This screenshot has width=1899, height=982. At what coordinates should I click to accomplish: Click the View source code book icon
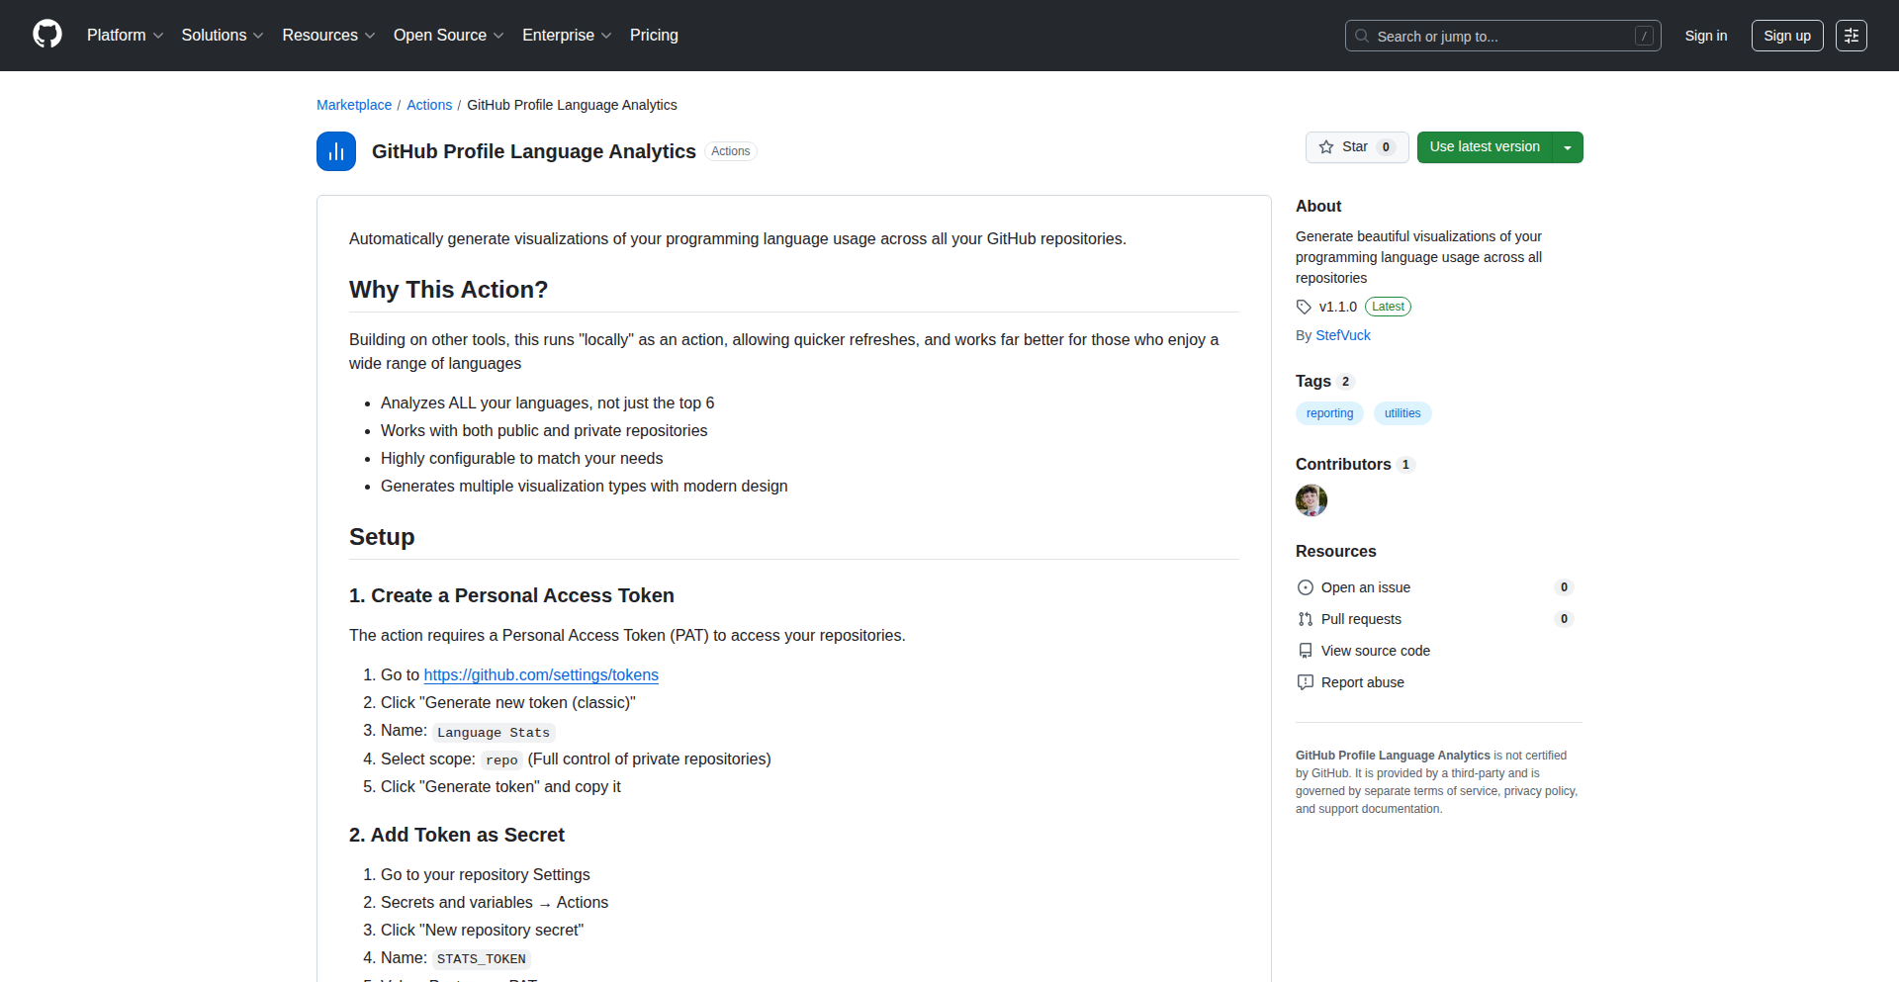click(x=1306, y=650)
